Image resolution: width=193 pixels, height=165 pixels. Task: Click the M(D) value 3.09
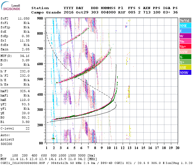click(x=26, y=61)
